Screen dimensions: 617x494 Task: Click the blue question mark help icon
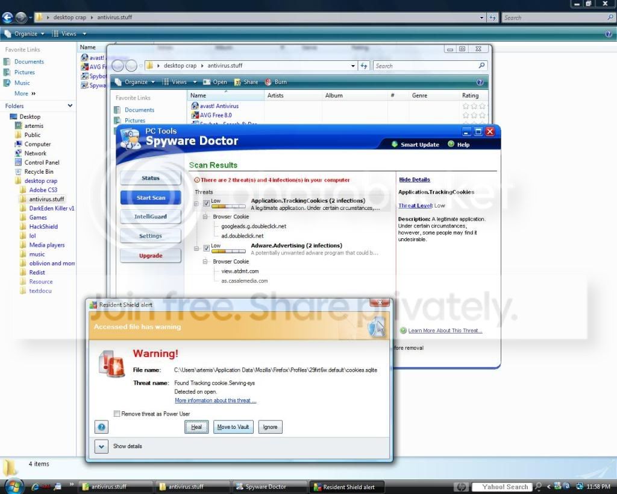[102, 427]
